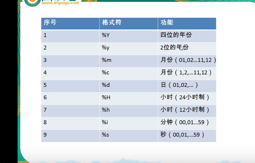Click 小时（12小时制） cell
This screenshot has height=163, width=255.
click(187, 111)
